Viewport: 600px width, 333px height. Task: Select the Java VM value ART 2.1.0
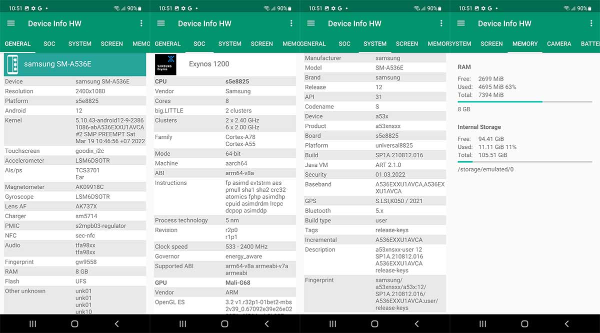388,165
